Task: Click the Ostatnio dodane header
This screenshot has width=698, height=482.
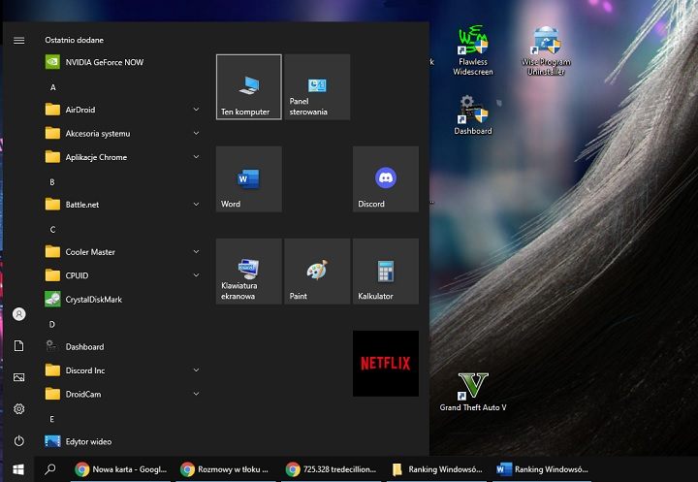Action: coord(75,40)
